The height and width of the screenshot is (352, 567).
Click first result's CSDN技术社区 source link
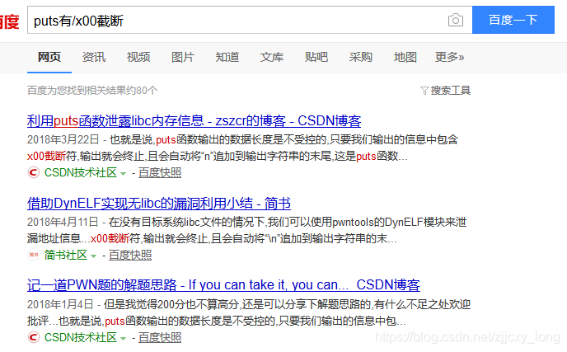pyautogui.click(x=80, y=172)
